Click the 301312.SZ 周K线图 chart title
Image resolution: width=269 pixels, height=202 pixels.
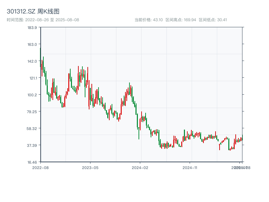[x=33, y=12]
